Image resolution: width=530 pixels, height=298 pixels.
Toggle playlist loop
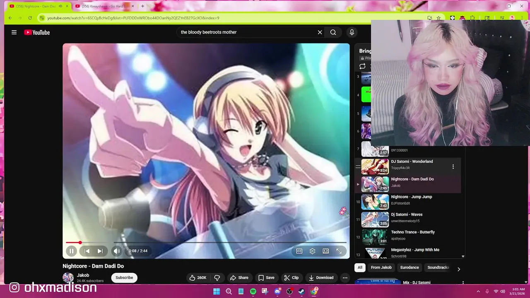pos(362,66)
